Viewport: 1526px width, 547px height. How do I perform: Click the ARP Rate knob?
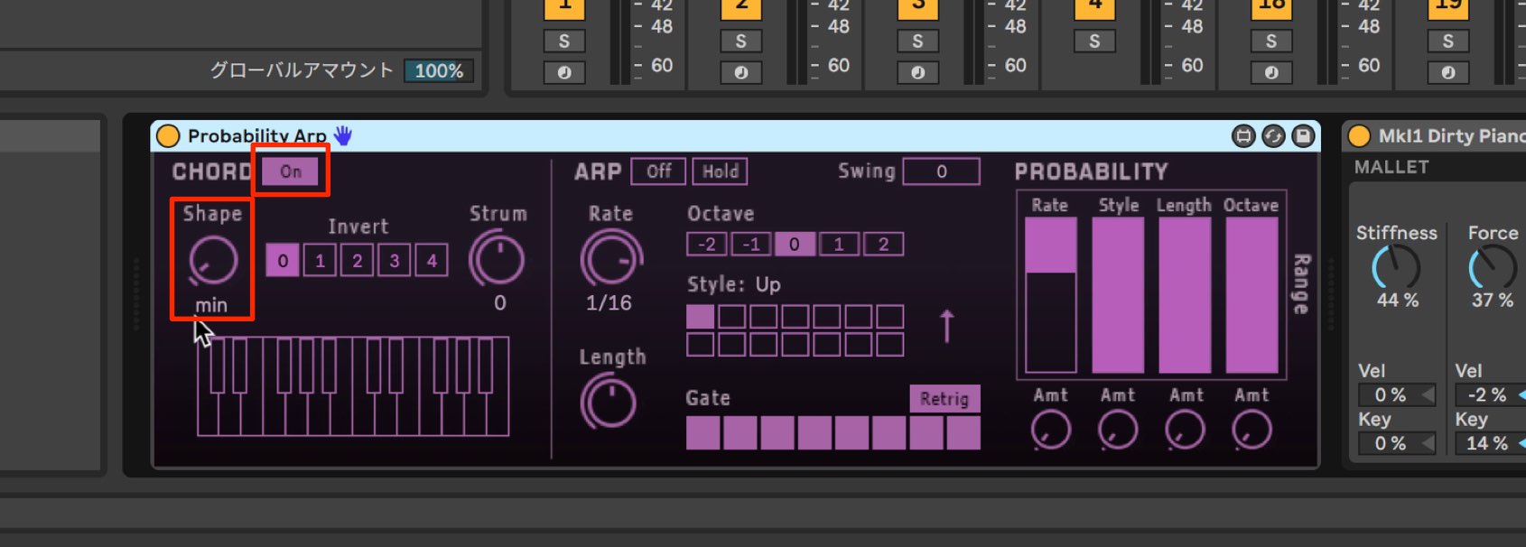click(611, 258)
